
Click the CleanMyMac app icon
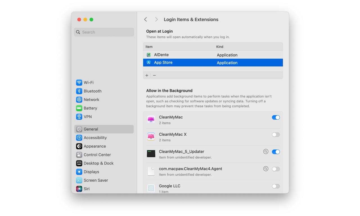(x=151, y=120)
